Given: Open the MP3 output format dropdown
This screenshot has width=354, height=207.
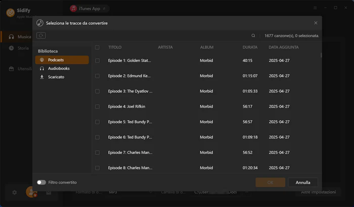Looking at the screenshot, I should [130, 192].
